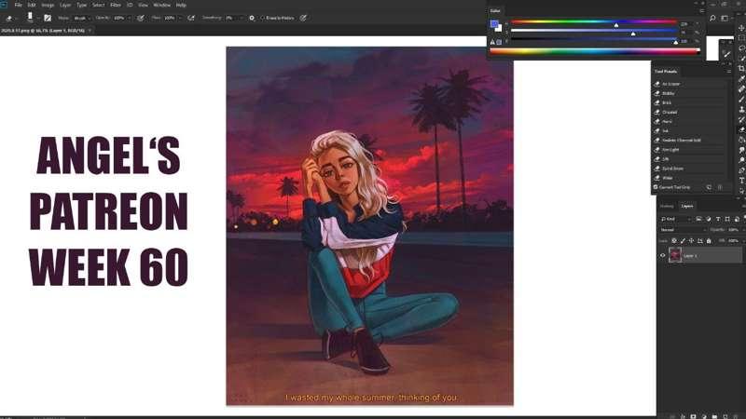Viewport: 746px width, 419px height.
Task: Delete tool preset trash icon
Action: point(720,187)
